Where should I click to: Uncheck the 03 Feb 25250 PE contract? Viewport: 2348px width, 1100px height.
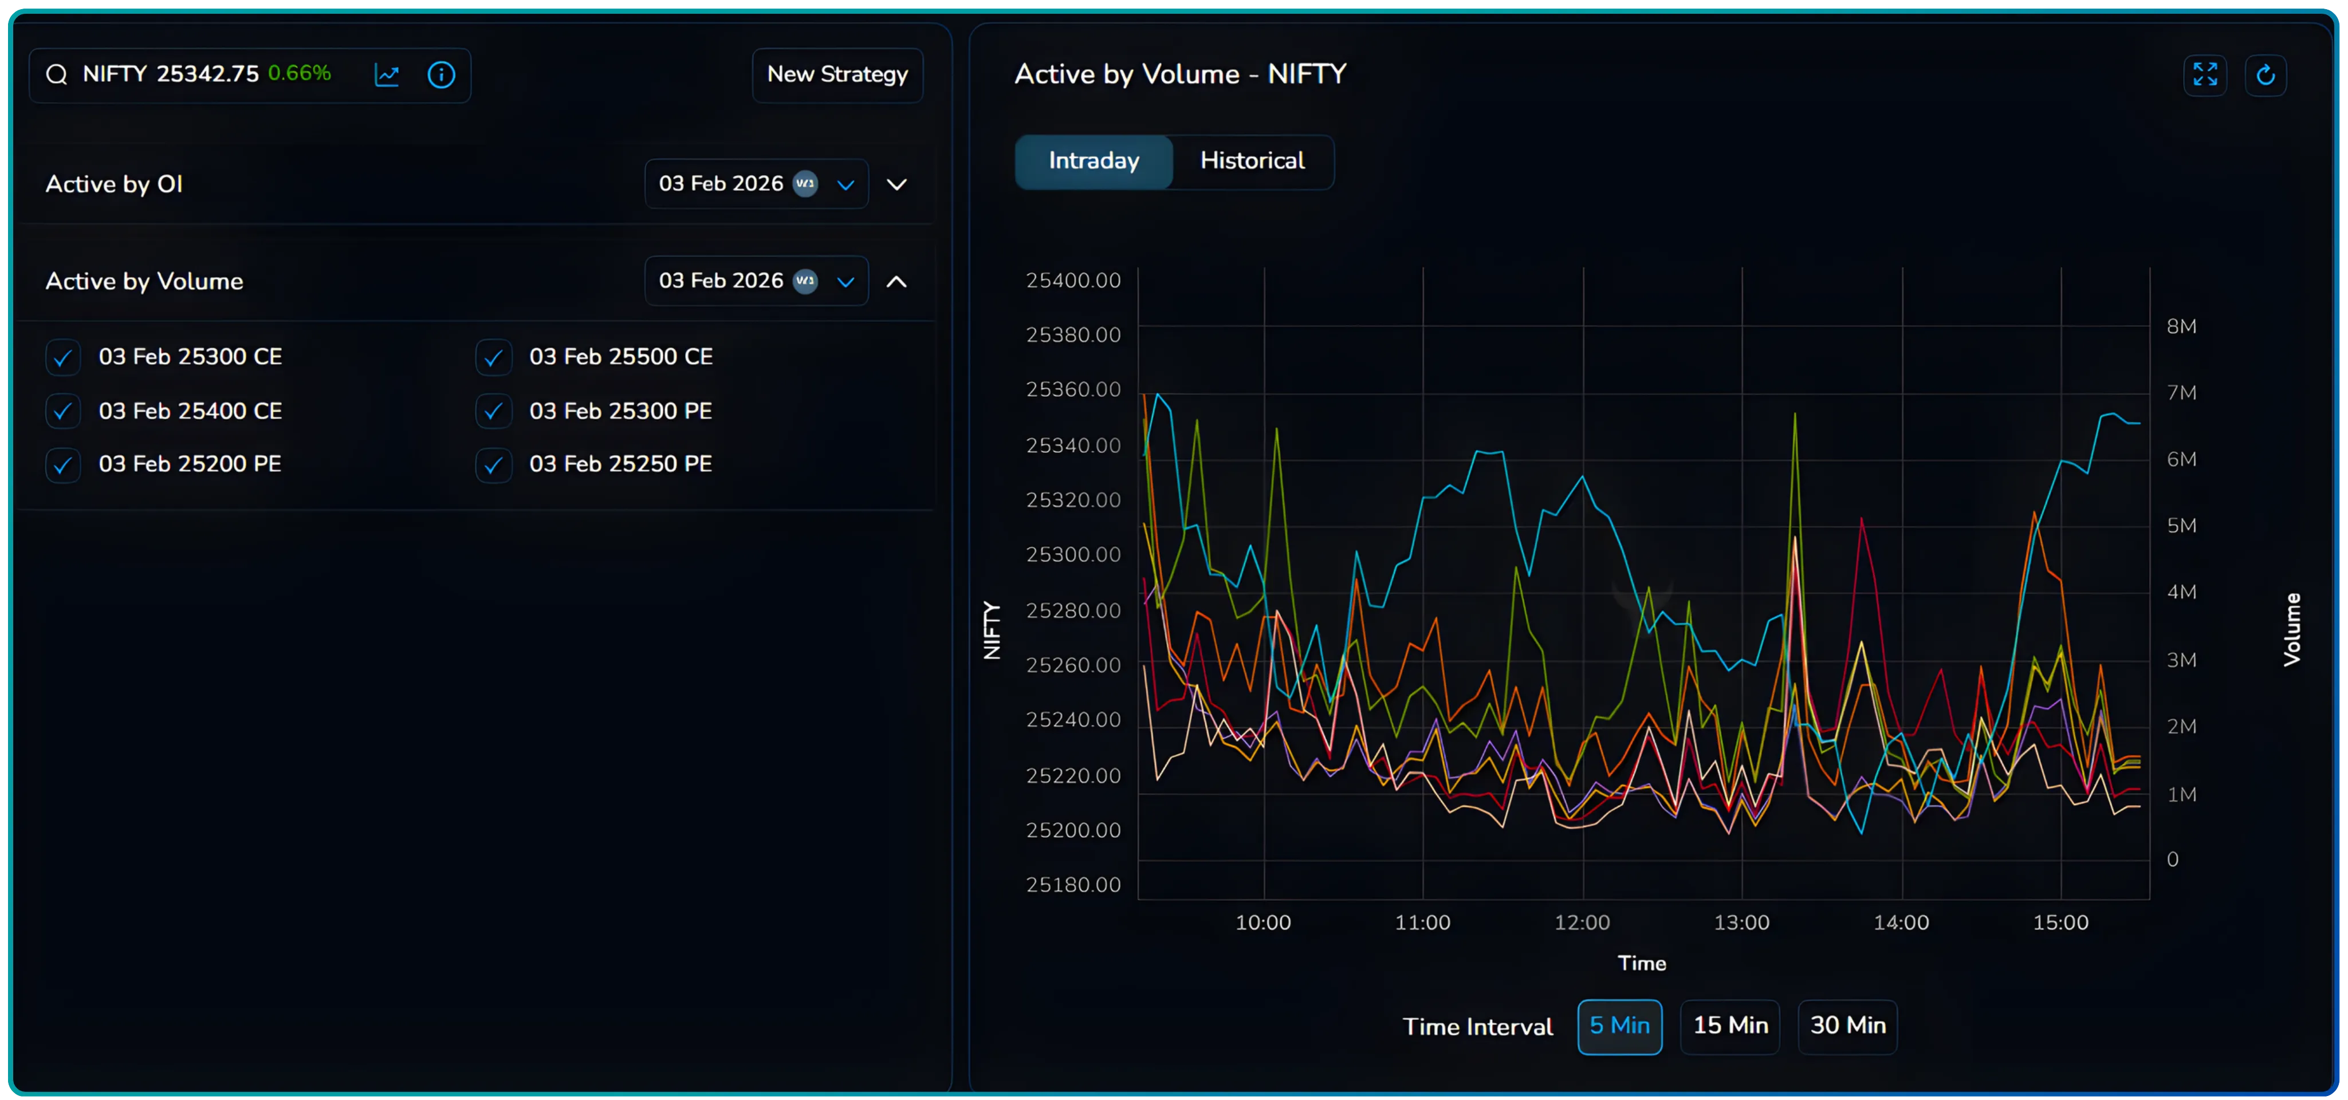(x=493, y=464)
